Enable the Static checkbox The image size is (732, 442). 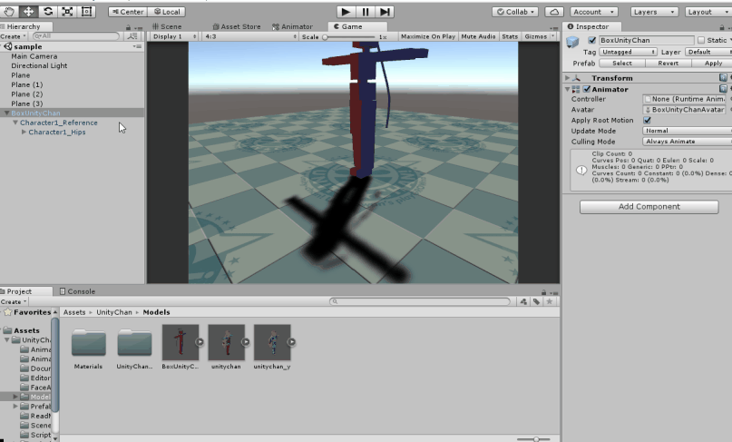[701, 40]
